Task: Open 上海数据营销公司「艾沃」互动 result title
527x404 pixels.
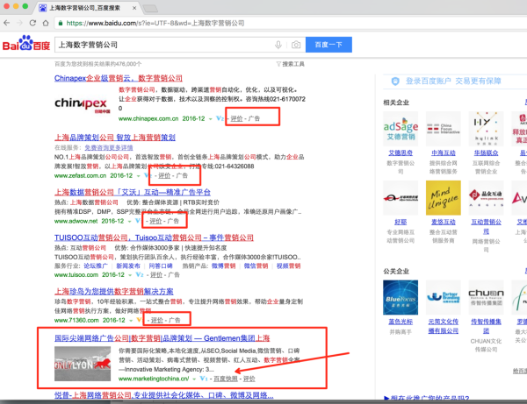Action: (x=133, y=192)
